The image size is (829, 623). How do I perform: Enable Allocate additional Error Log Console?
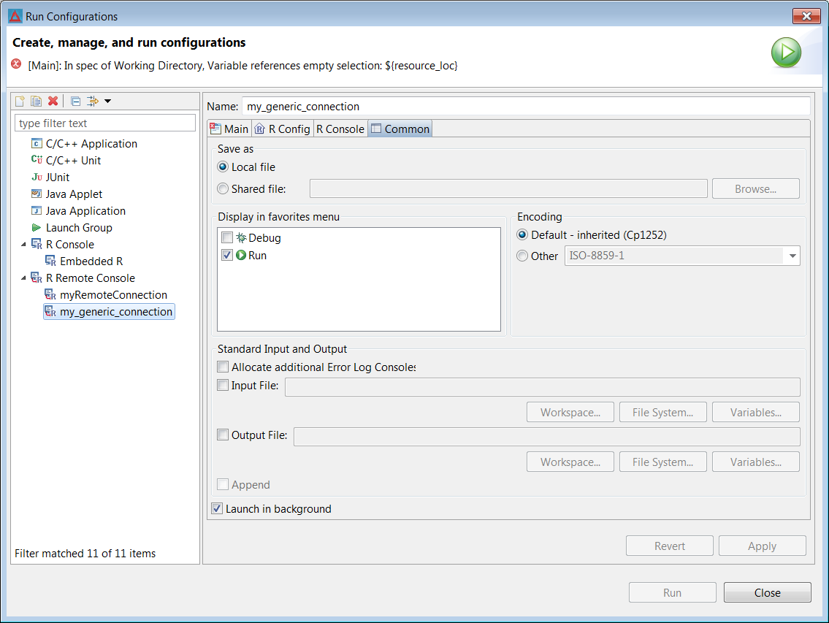(x=223, y=367)
